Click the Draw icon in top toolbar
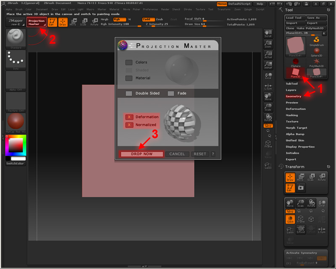Image resolution: width=336 pixels, height=269 pixels. pyautogui.click(x=63, y=22)
